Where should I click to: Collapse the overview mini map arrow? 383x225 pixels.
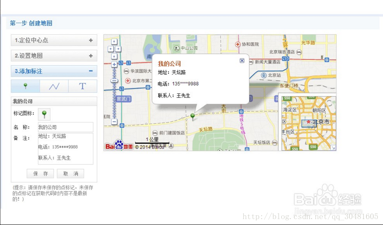point(333,147)
